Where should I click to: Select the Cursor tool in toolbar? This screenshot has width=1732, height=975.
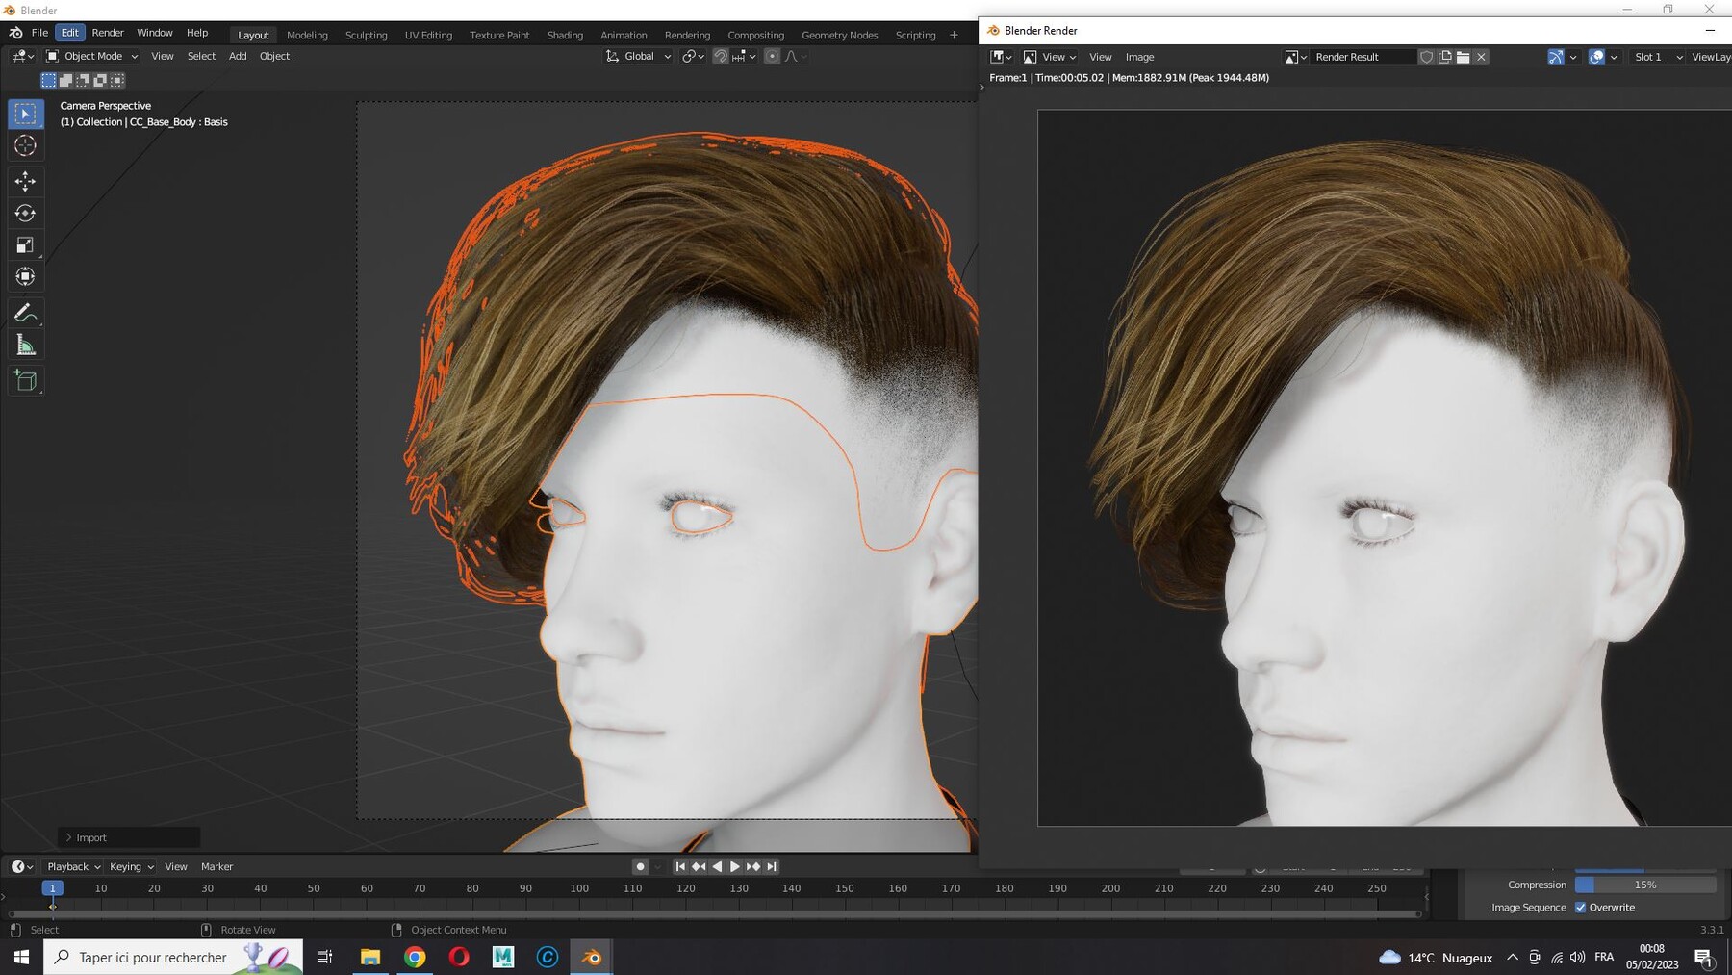pyautogui.click(x=25, y=146)
